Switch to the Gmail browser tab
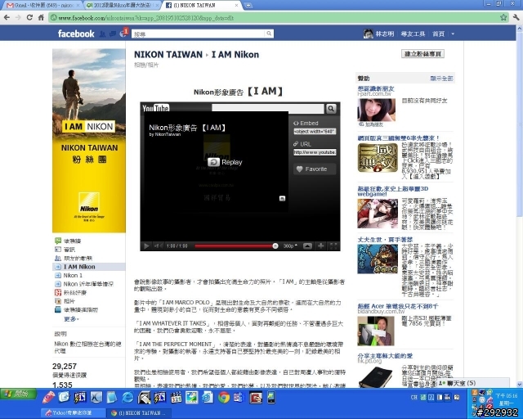Viewport: 523px width, 419px height. pyautogui.click(x=40, y=6)
